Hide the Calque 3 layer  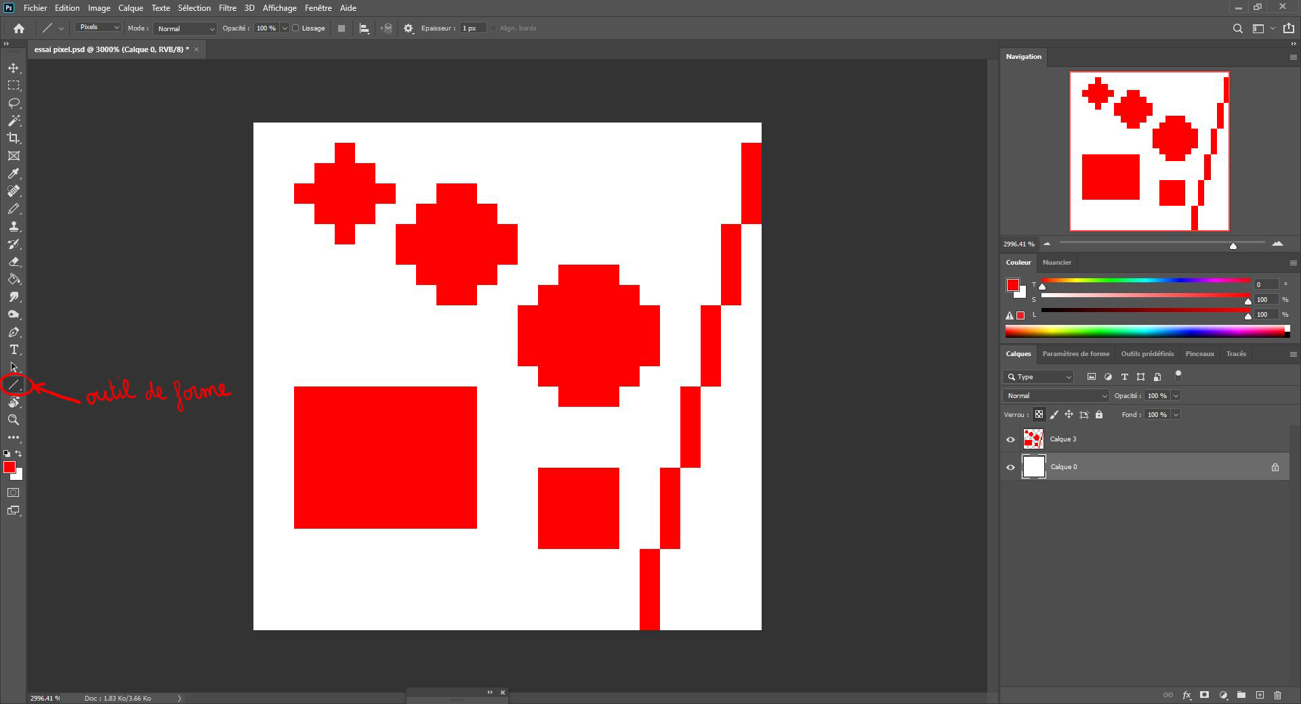[x=1010, y=439]
